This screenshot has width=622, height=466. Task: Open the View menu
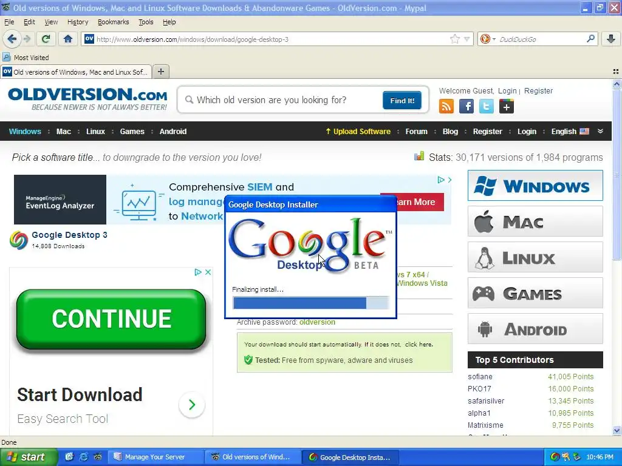point(51,22)
